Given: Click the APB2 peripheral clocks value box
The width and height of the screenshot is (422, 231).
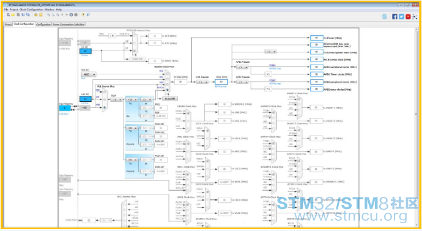Looking at the screenshot, I should pos(317,82).
